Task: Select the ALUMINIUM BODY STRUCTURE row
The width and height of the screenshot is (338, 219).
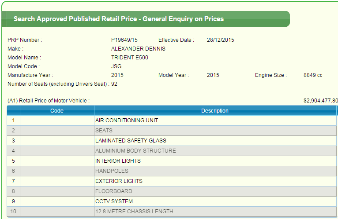Action: [172, 151]
